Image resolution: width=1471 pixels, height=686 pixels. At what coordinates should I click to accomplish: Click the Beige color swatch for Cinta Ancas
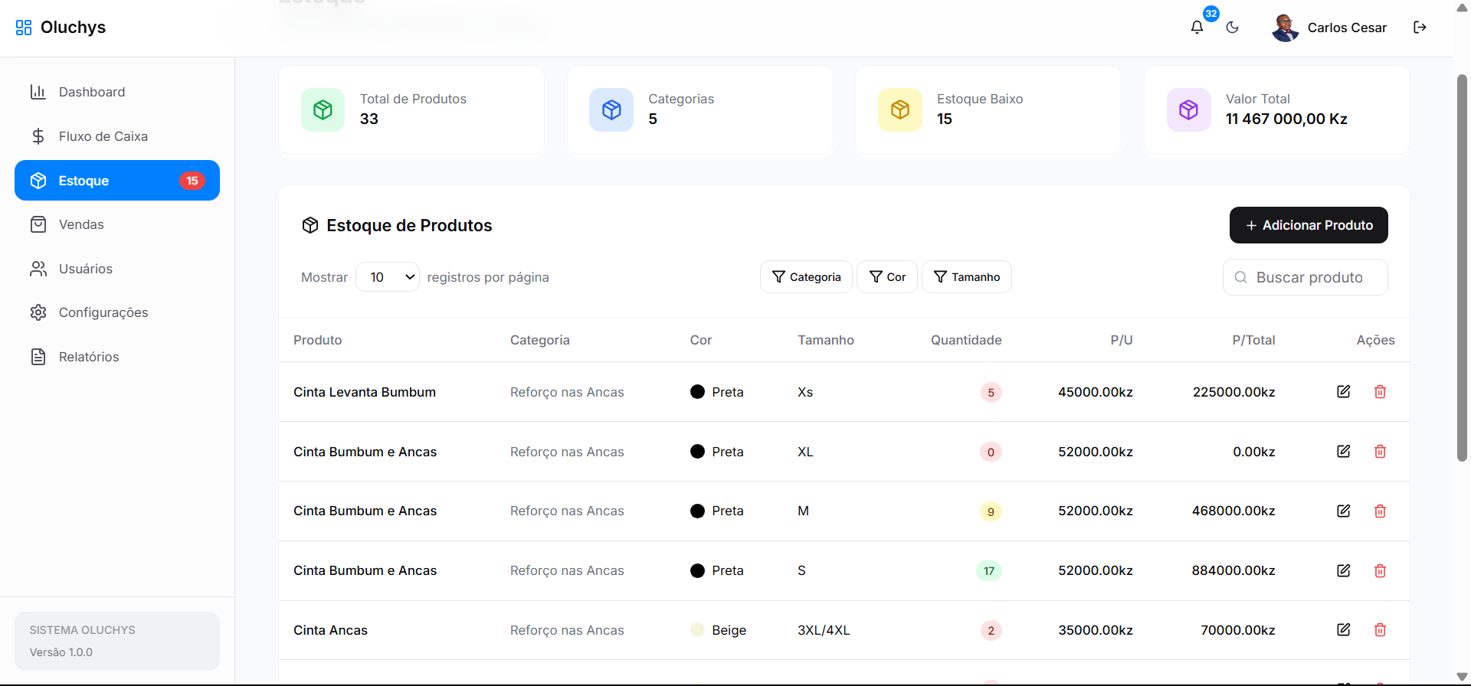(x=697, y=630)
